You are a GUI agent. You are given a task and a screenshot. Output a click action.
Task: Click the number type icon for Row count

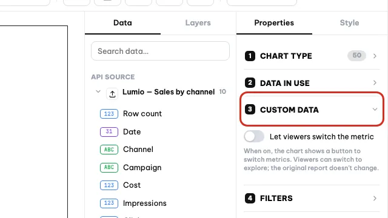pos(109,114)
